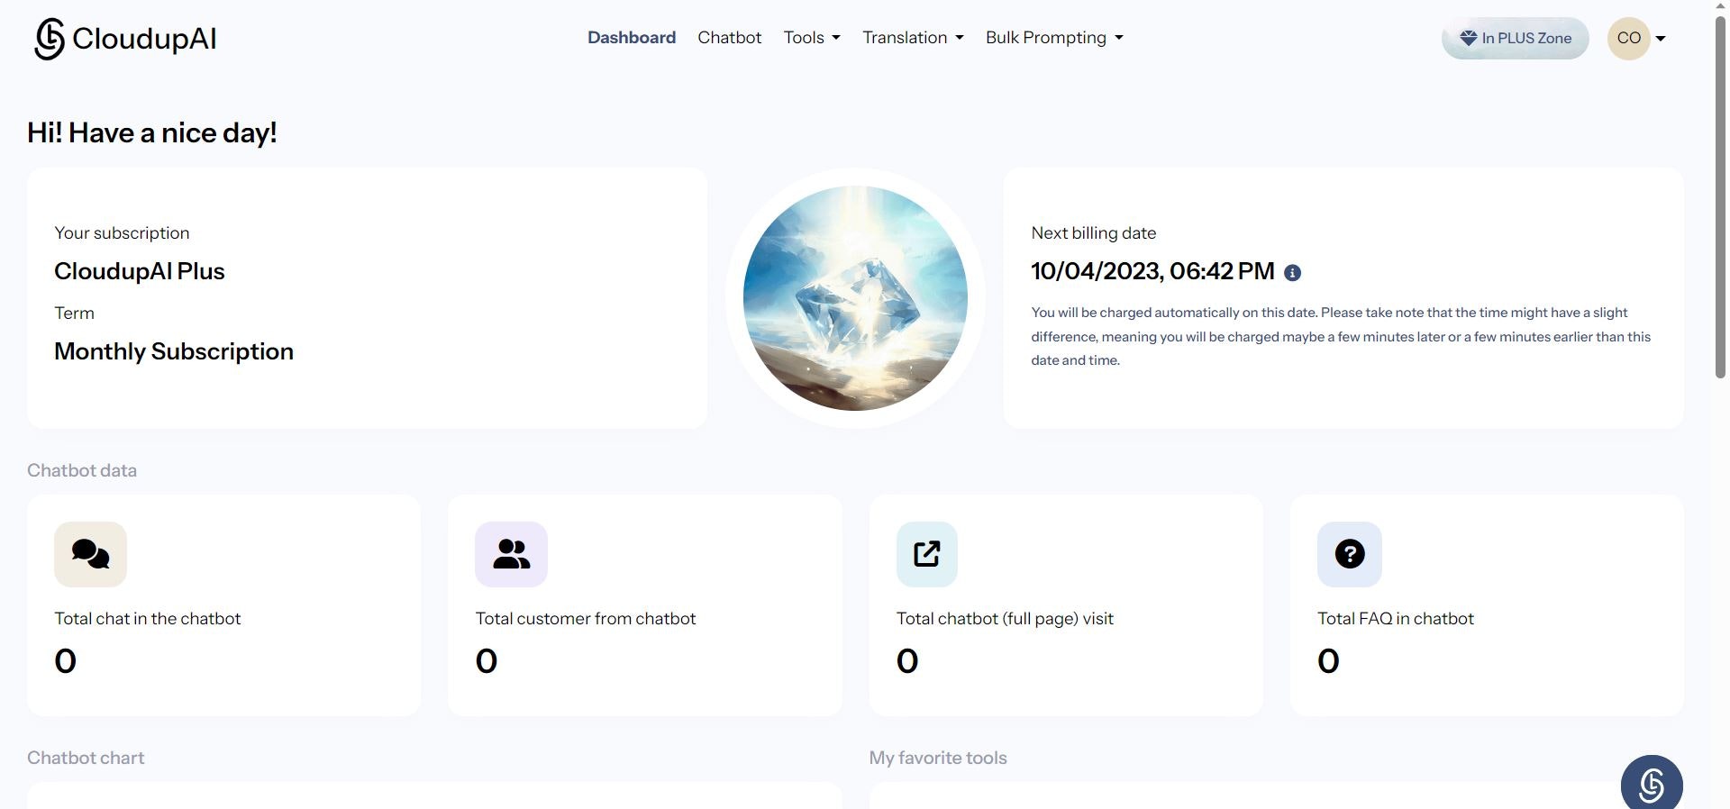Click the In PLUS Zone button
Image resolution: width=1730 pixels, height=809 pixels.
pyautogui.click(x=1516, y=38)
